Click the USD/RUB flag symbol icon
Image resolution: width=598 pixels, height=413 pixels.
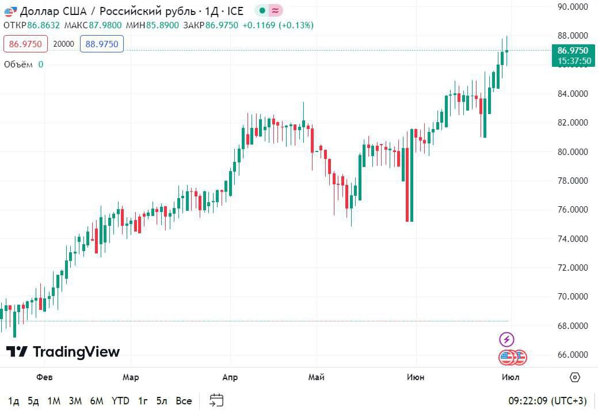tap(10, 11)
